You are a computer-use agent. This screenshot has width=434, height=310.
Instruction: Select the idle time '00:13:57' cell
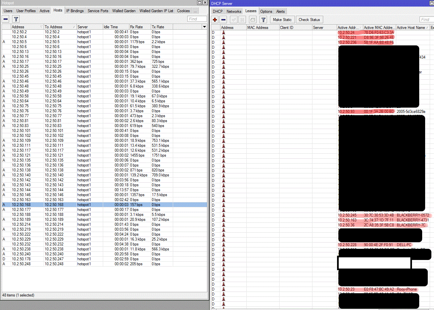point(122,190)
